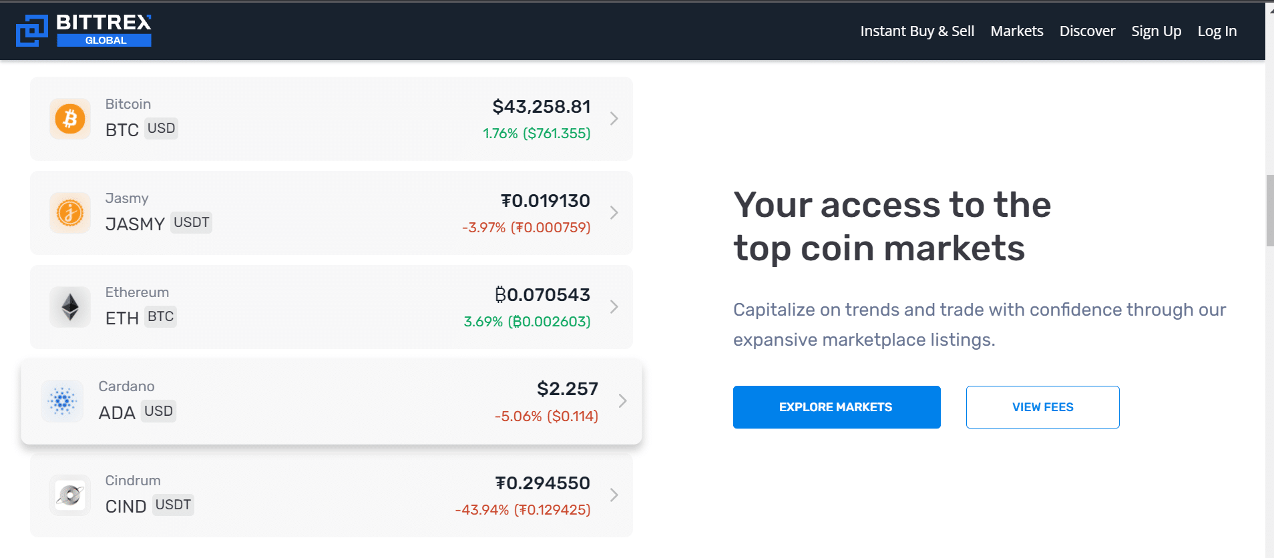Click the USDT tag beside CIND
The image size is (1274, 558).
coord(174,505)
